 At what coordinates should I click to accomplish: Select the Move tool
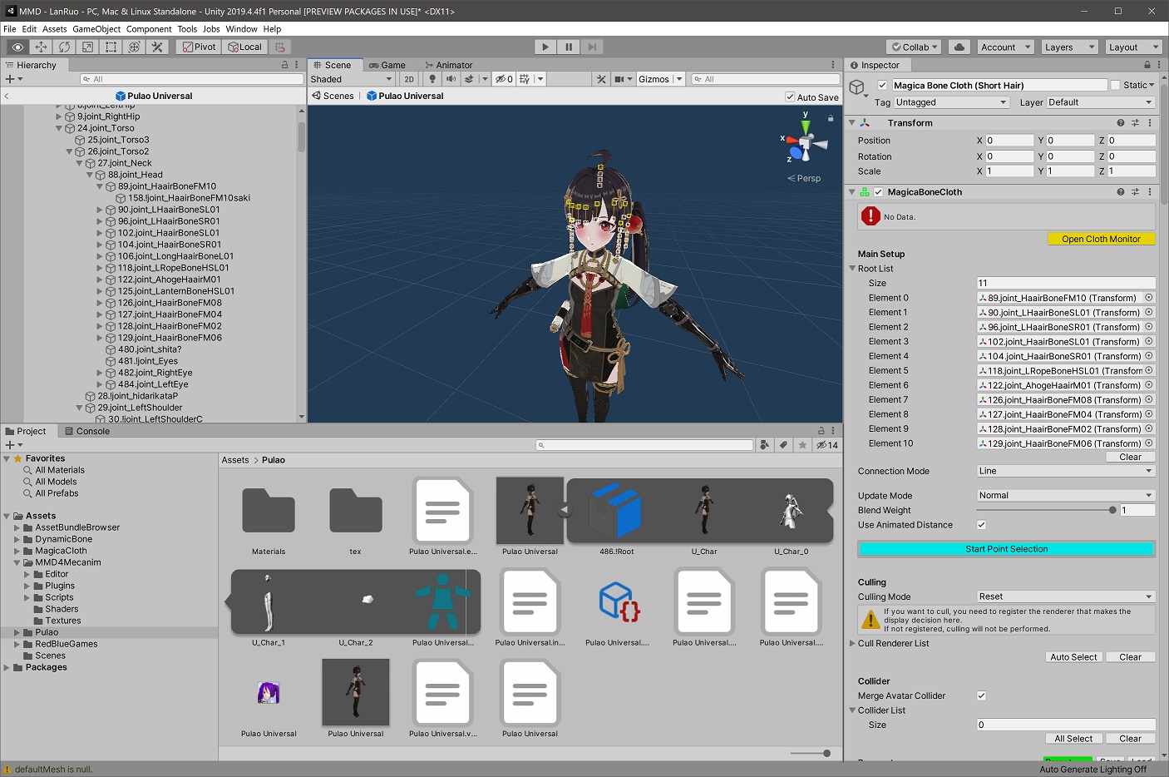[x=41, y=47]
